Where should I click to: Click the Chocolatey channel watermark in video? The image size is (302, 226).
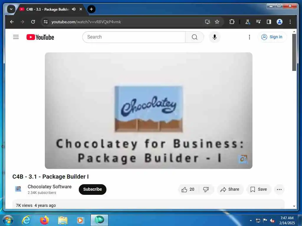click(243, 159)
